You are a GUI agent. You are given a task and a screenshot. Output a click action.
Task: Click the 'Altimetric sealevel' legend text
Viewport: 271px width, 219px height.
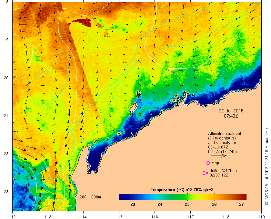[225, 134]
